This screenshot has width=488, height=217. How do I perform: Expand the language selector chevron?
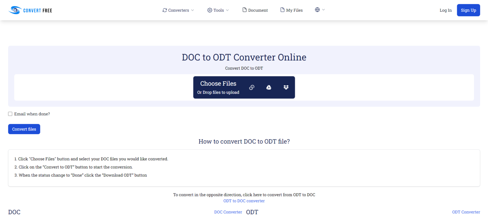click(323, 10)
